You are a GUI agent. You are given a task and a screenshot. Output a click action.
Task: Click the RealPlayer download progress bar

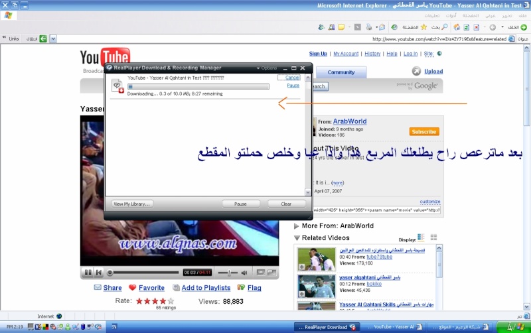[198, 87]
